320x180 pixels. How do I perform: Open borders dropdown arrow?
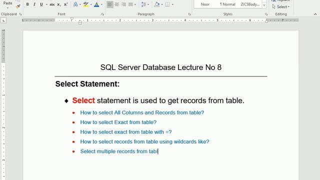pyautogui.click(x=172, y=4)
